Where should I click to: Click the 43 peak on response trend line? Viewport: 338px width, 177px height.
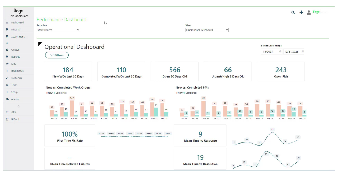pyautogui.click(x=272, y=130)
